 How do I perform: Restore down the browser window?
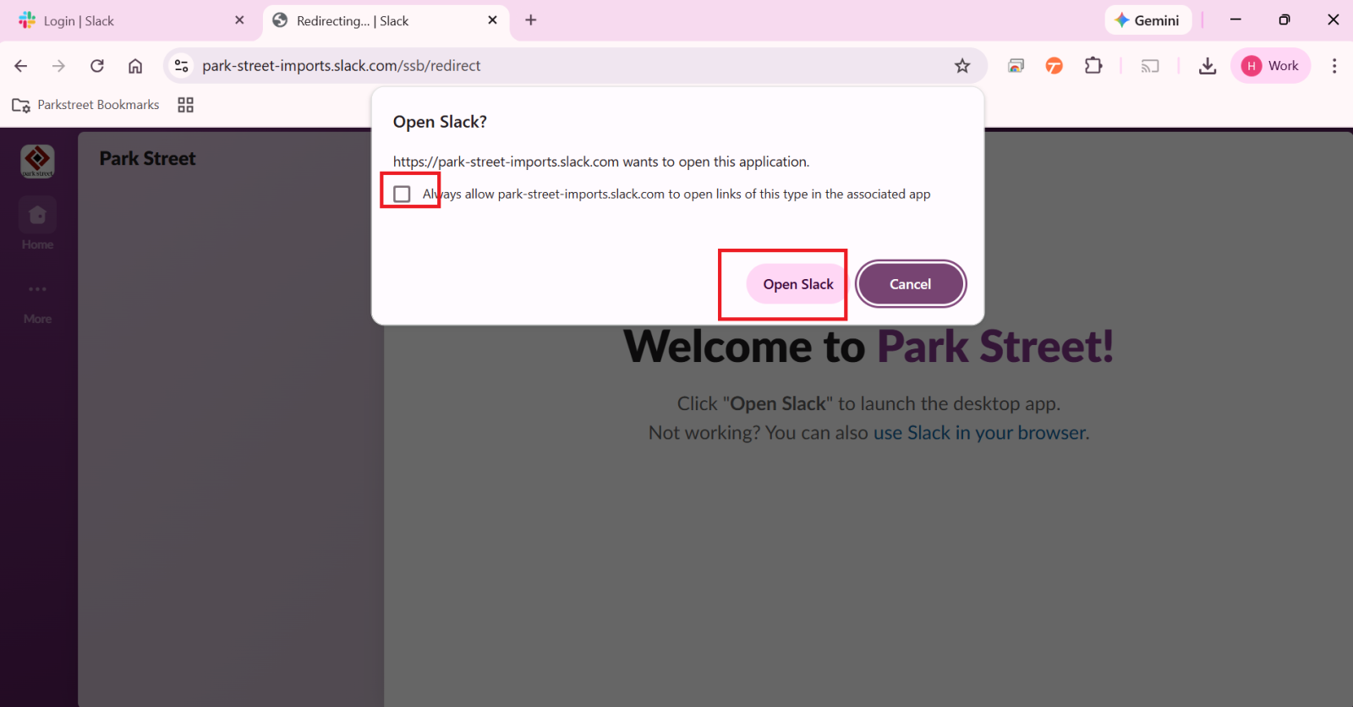pyautogui.click(x=1285, y=20)
